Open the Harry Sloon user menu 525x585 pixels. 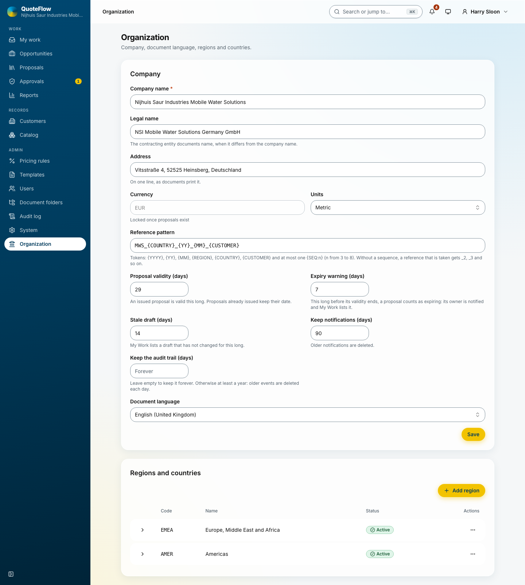(x=485, y=12)
